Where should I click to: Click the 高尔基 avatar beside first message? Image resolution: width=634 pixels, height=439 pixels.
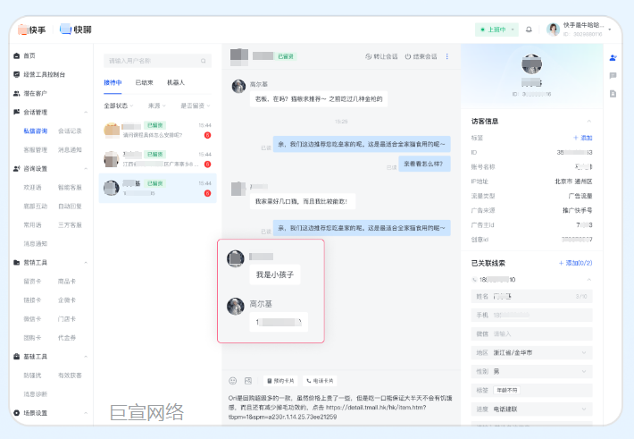(238, 86)
